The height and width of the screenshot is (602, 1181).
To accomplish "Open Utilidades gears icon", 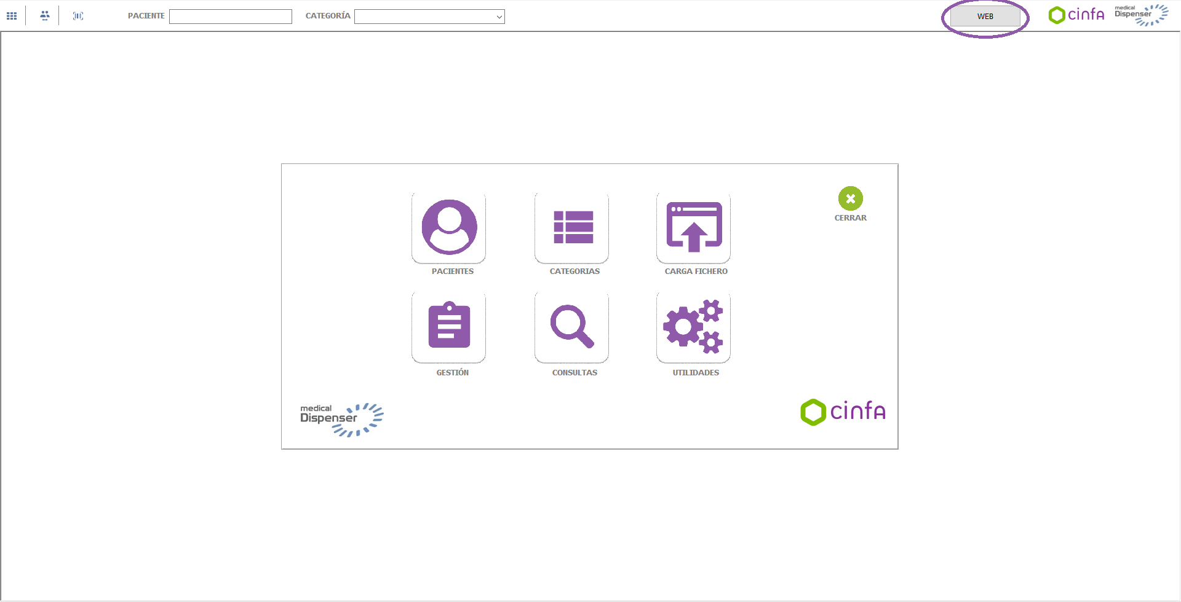I will pos(694,327).
